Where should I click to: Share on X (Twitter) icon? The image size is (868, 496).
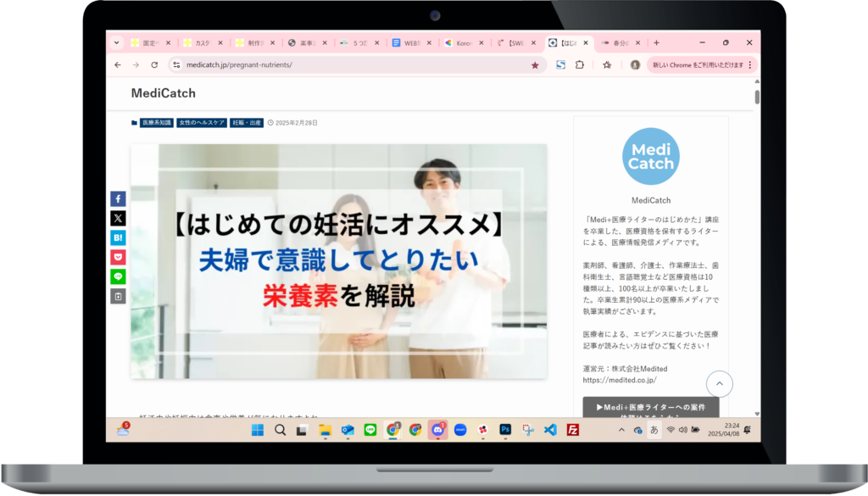[x=118, y=218]
